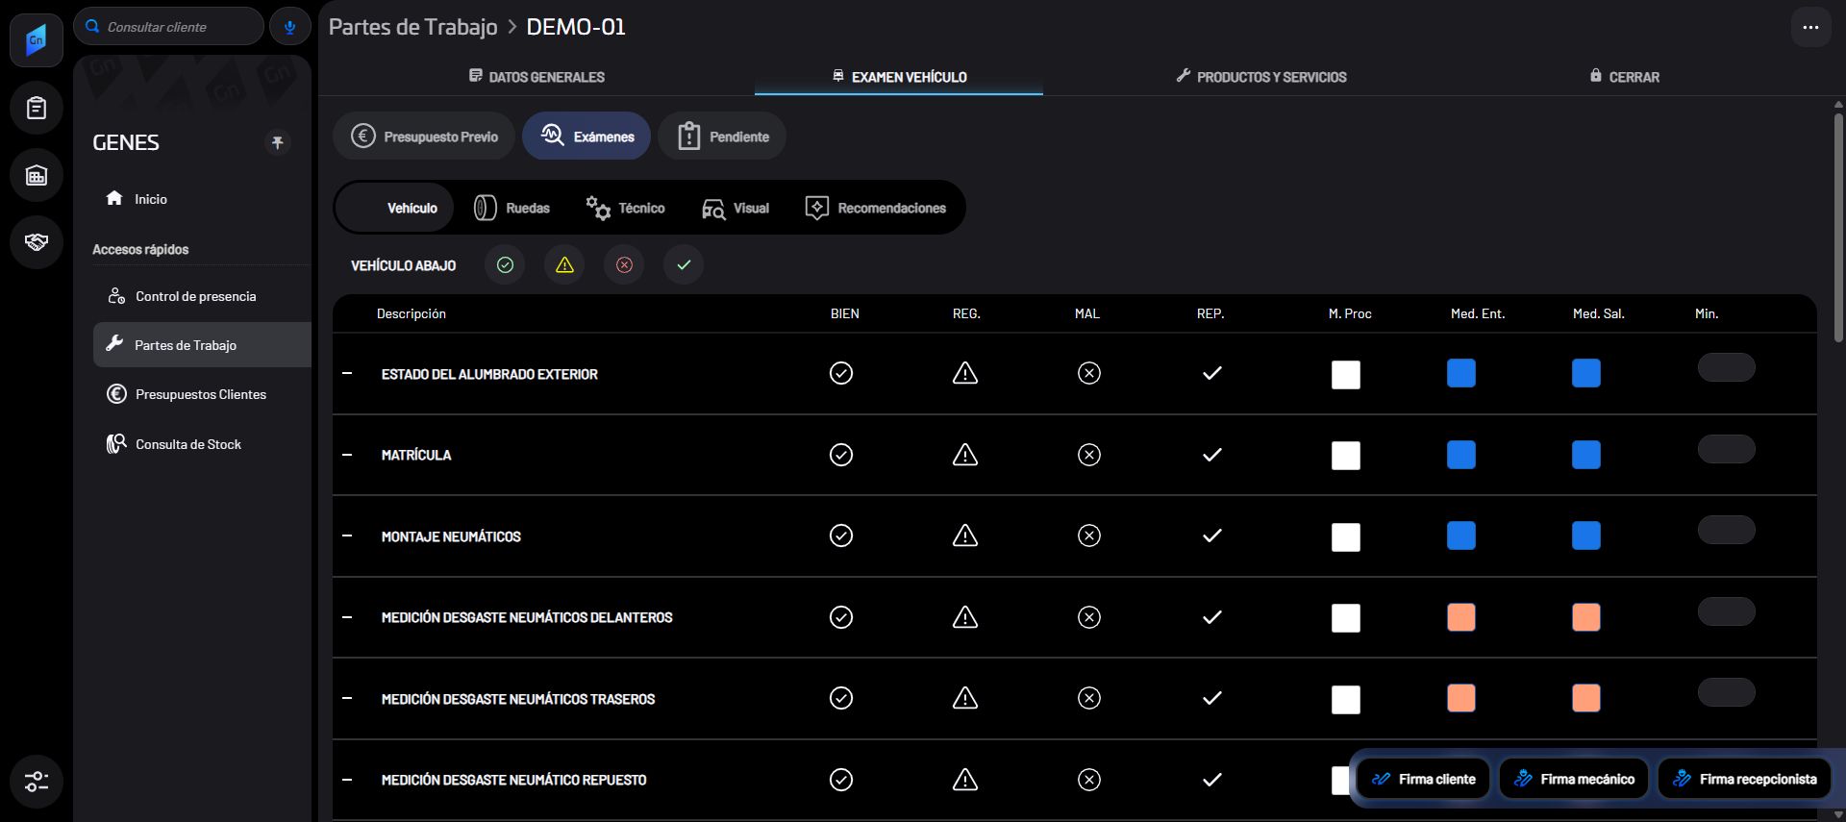Select the Ruedas exam tab
This screenshot has height=822, width=1846.
[x=512, y=208]
